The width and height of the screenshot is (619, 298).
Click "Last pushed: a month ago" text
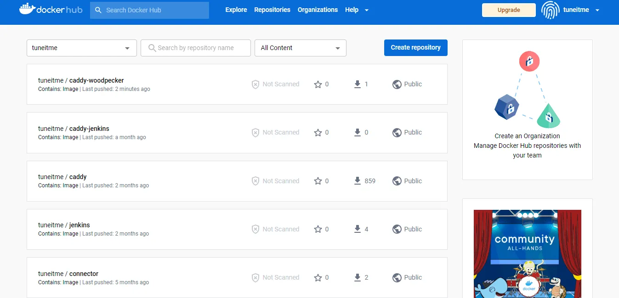114,137
